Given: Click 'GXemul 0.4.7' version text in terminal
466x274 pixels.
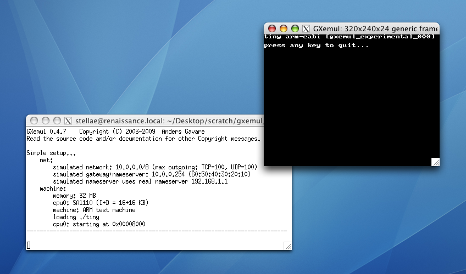Looking at the screenshot, I should (x=46, y=132).
